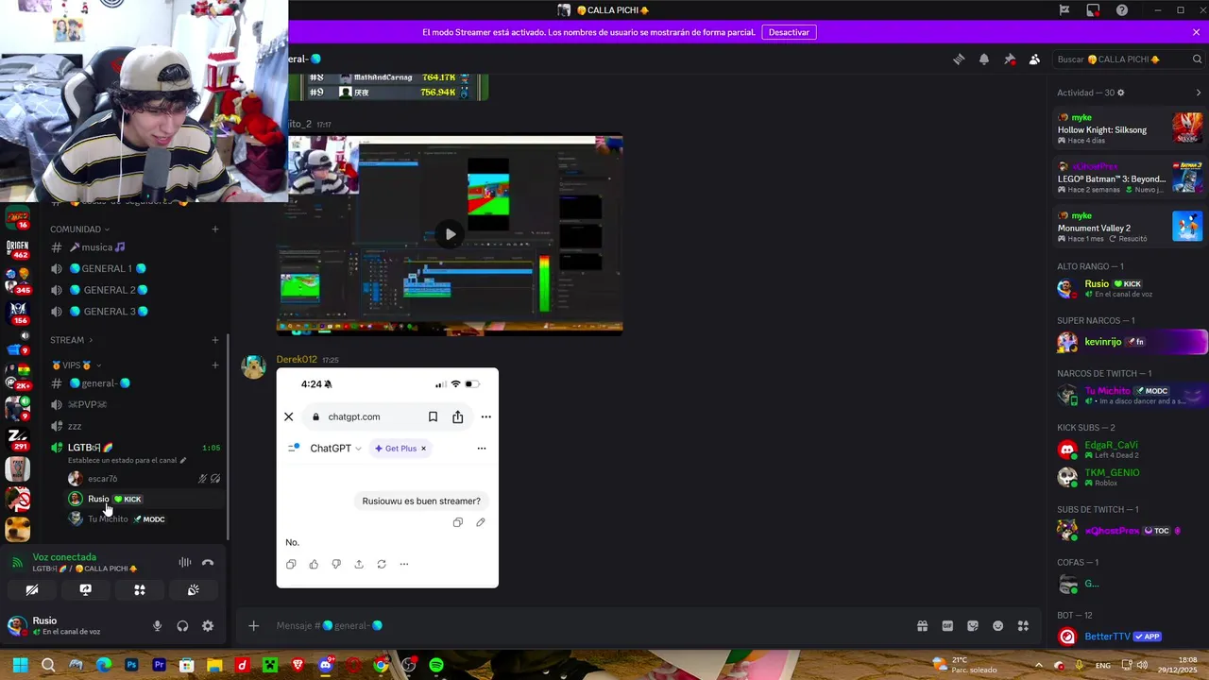Select BetterTTV bot in member list
Viewport: 1209px width, 680px height.
(x=1130, y=637)
